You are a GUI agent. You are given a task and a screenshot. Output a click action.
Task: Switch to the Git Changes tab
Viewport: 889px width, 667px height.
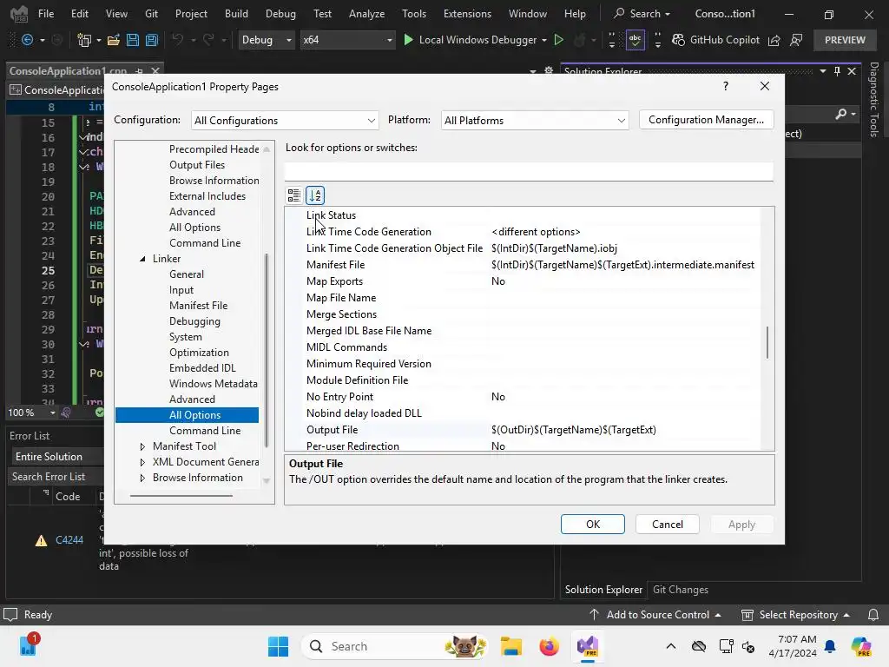click(x=681, y=590)
